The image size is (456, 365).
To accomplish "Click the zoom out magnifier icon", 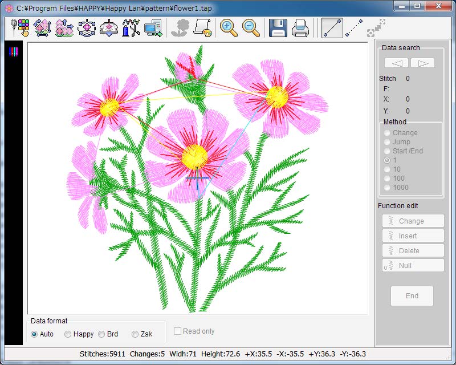I will coord(251,27).
